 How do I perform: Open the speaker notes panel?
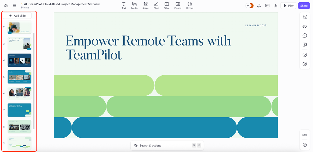pyautogui.click(x=305, y=44)
